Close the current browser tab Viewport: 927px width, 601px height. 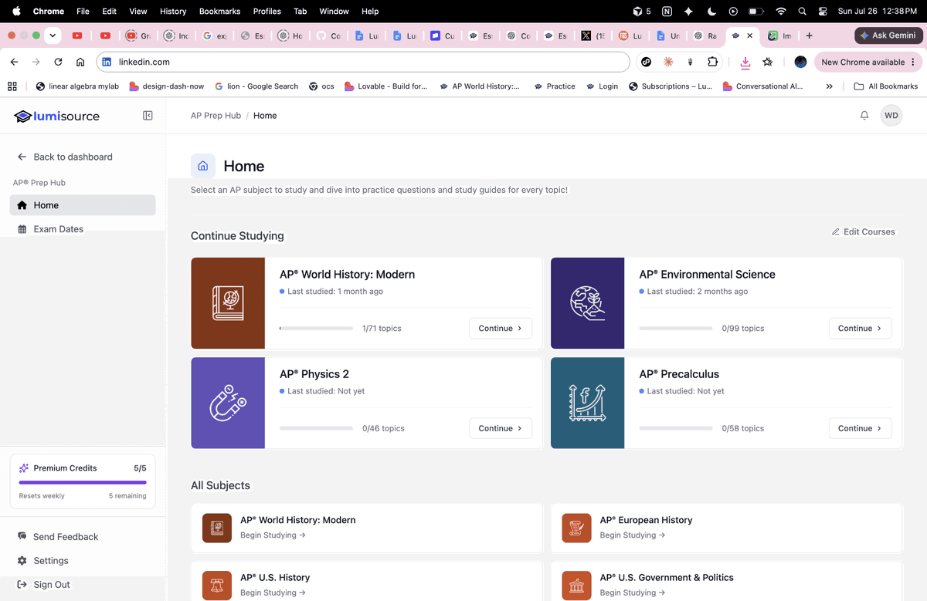click(749, 35)
